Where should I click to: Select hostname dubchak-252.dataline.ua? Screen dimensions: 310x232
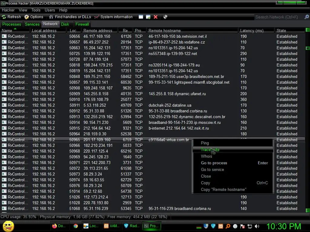tap(170, 105)
